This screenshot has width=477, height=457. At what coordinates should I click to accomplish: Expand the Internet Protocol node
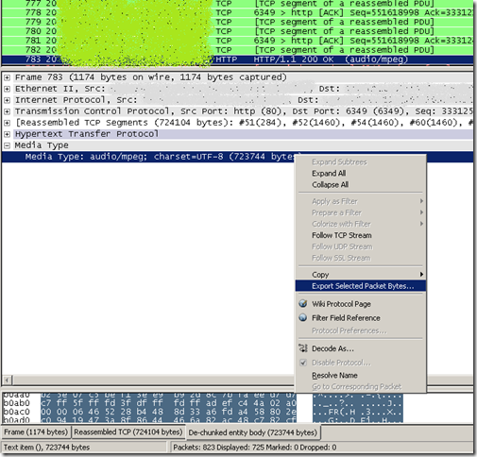[x=7, y=100]
